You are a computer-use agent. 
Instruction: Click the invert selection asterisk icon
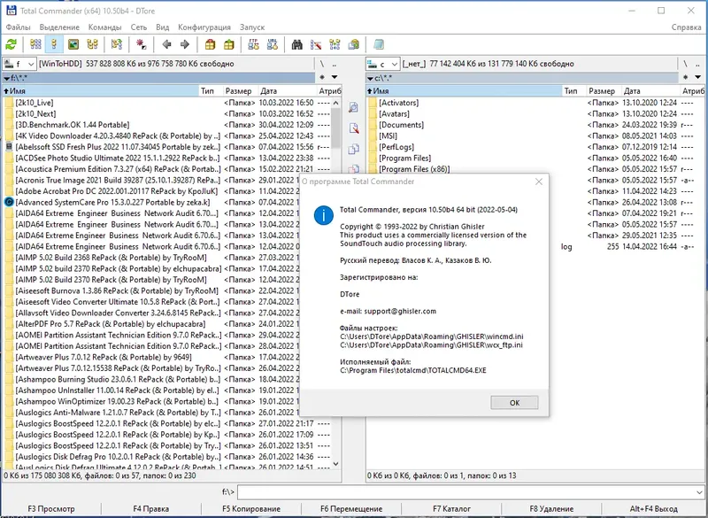(142, 44)
